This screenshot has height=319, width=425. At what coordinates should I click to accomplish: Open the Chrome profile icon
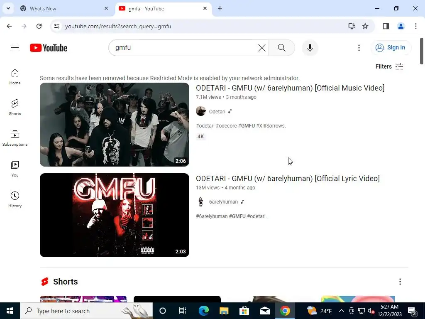click(x=401, y=26)
